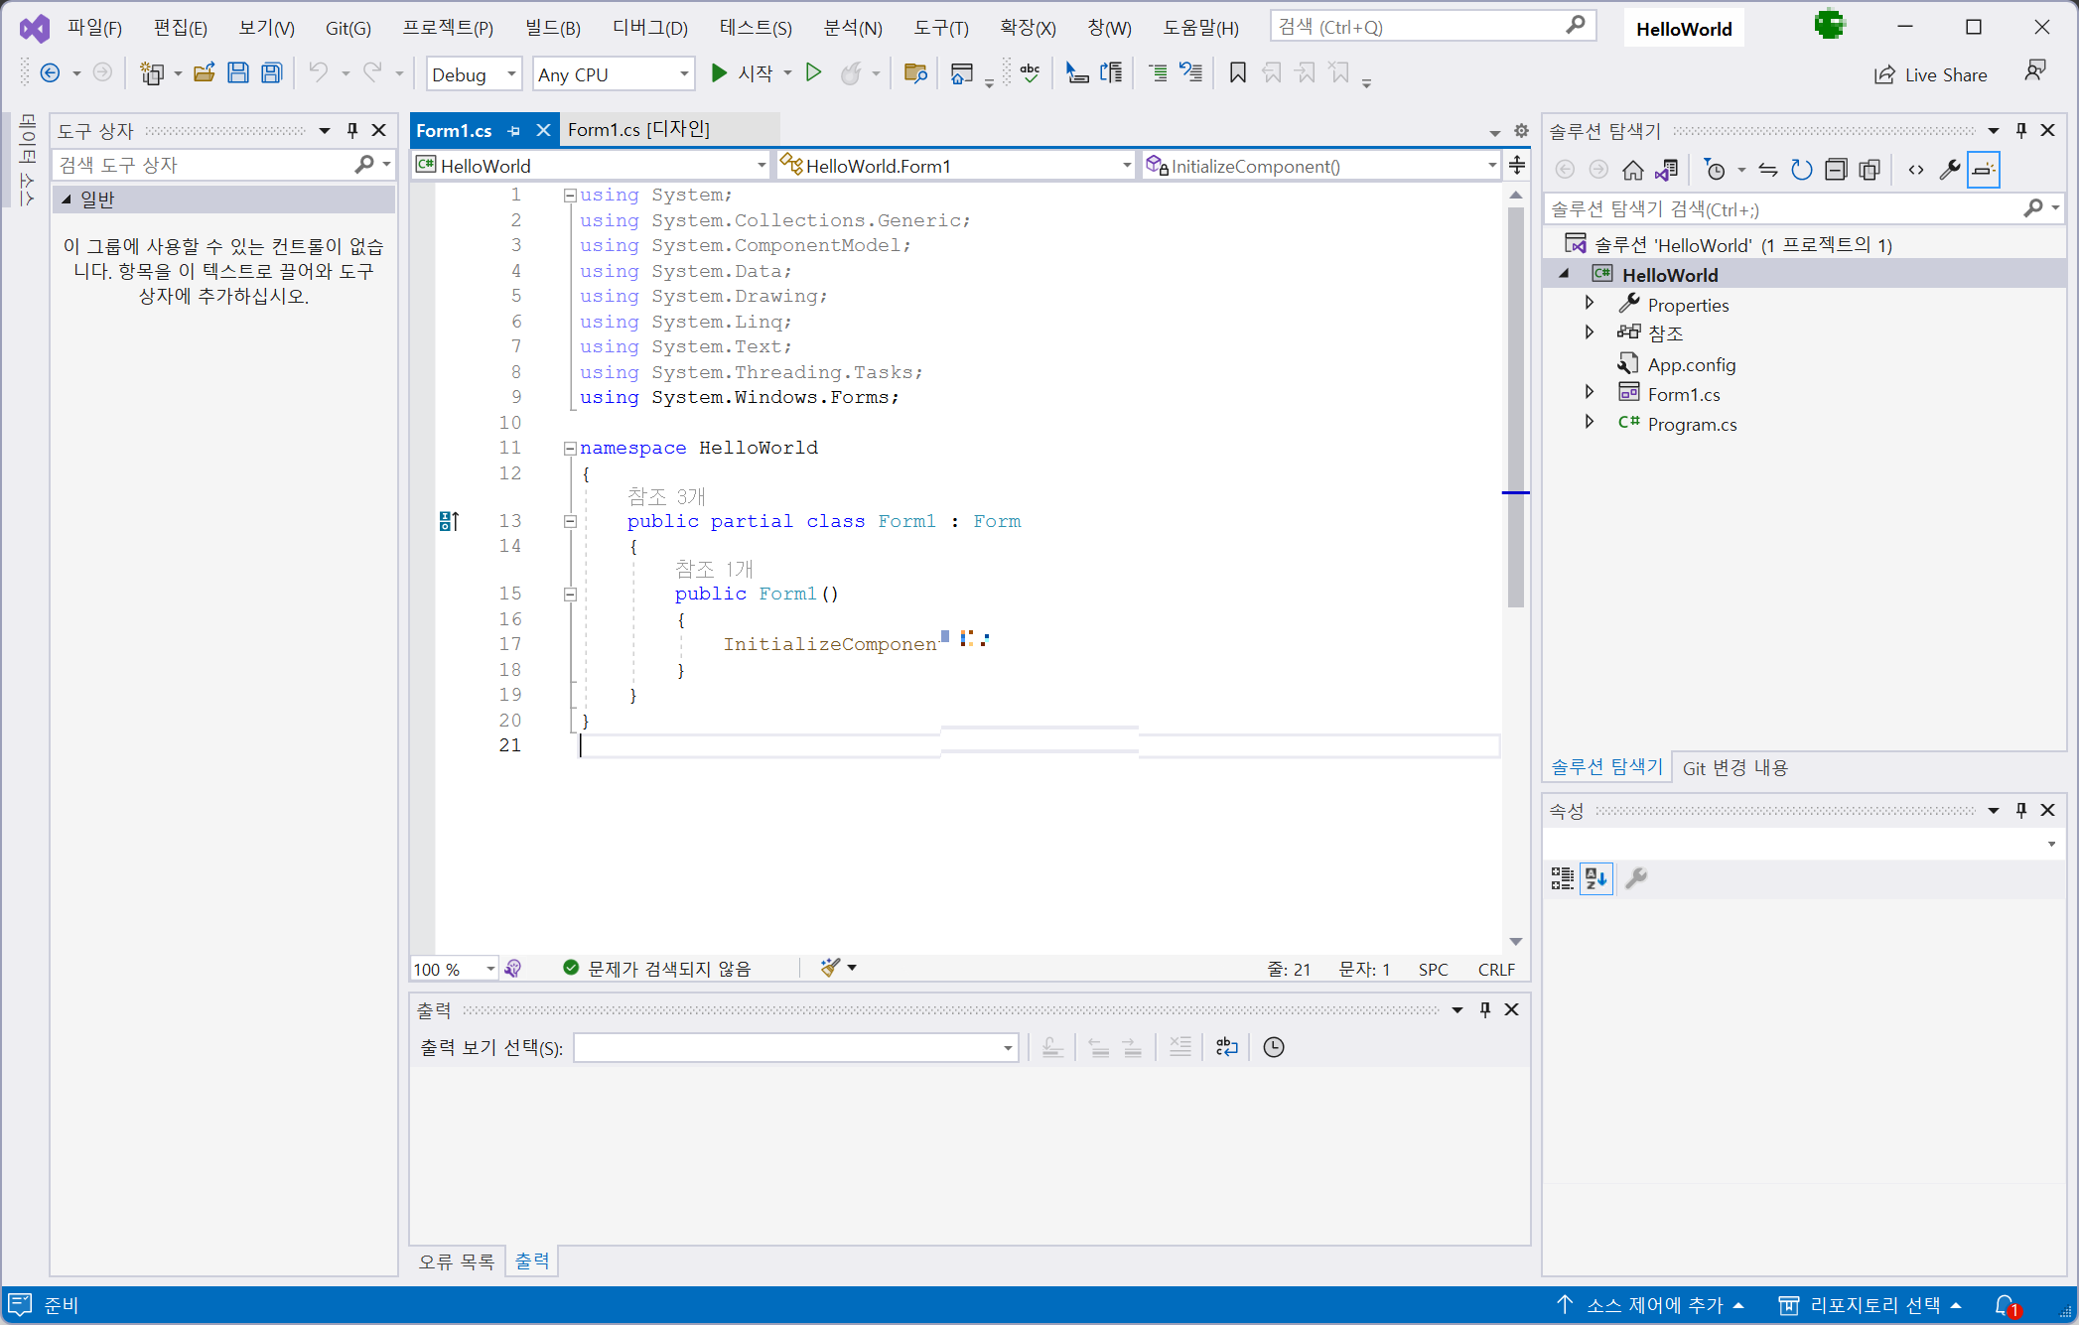
Task: Open the Debug configuration dropdown
Action: point(474,74)
